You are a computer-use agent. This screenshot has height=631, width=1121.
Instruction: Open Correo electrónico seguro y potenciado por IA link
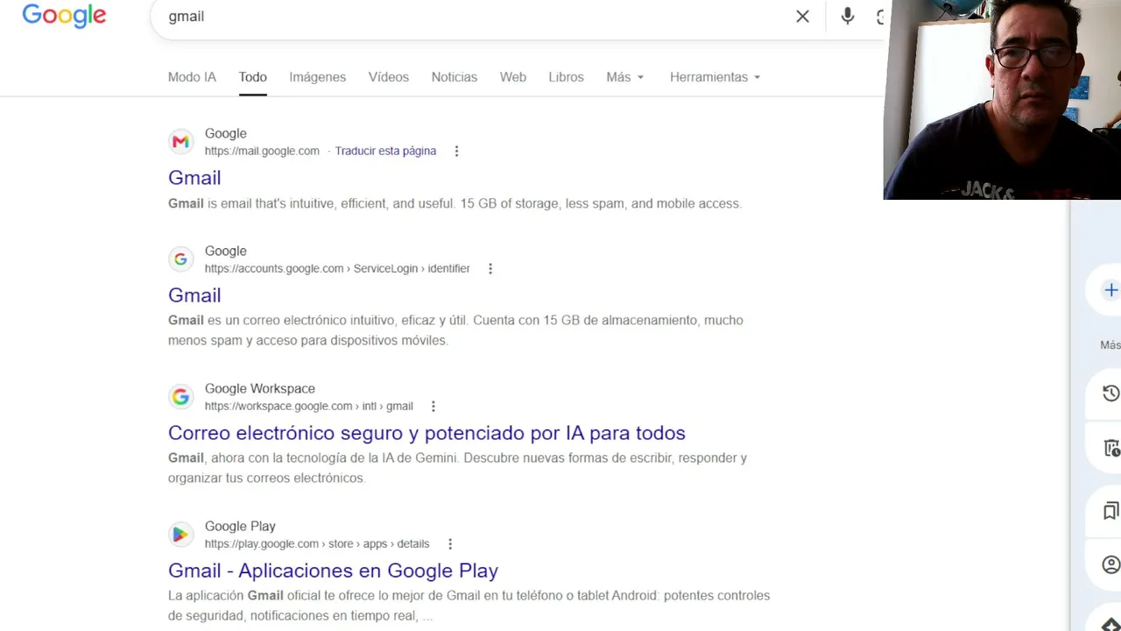click(x=427, y=433)
